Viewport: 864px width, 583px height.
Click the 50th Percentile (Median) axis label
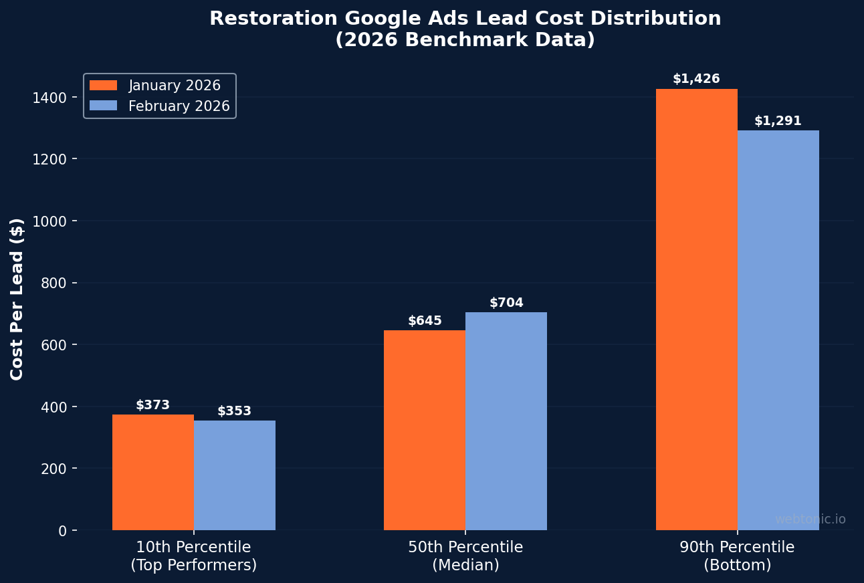[465, 556]
